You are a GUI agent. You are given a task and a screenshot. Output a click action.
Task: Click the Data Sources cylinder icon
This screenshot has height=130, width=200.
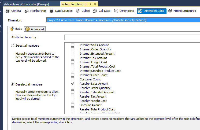pyautogui.click(x=51, y=11)
